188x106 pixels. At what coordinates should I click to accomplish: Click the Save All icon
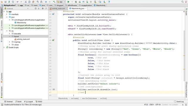click(x=6, y=2)
